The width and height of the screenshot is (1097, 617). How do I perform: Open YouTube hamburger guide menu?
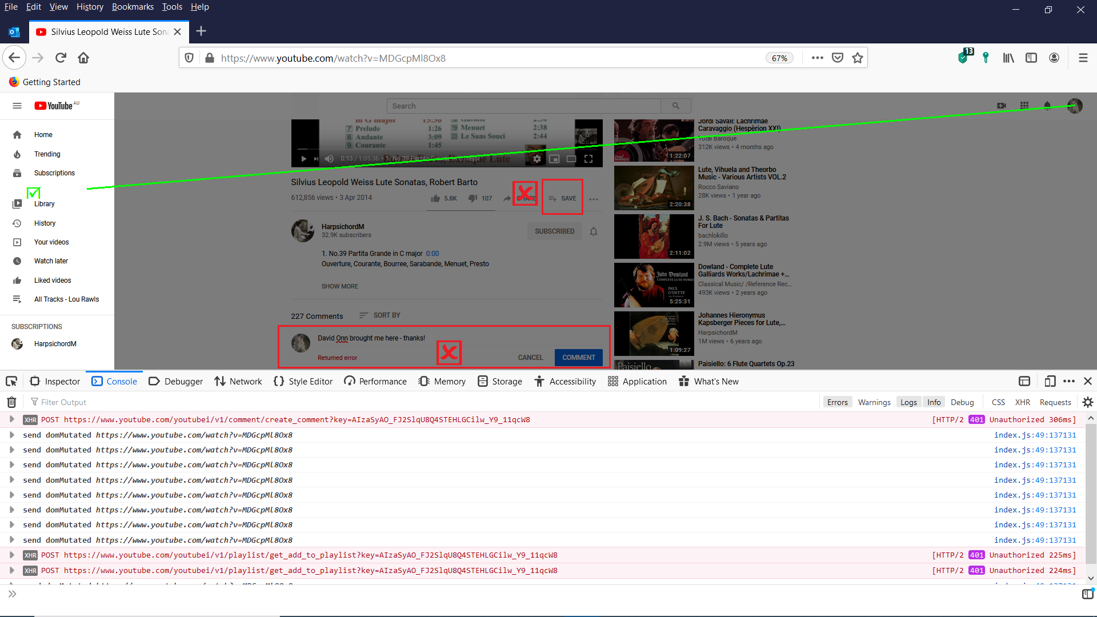(17, 106)
